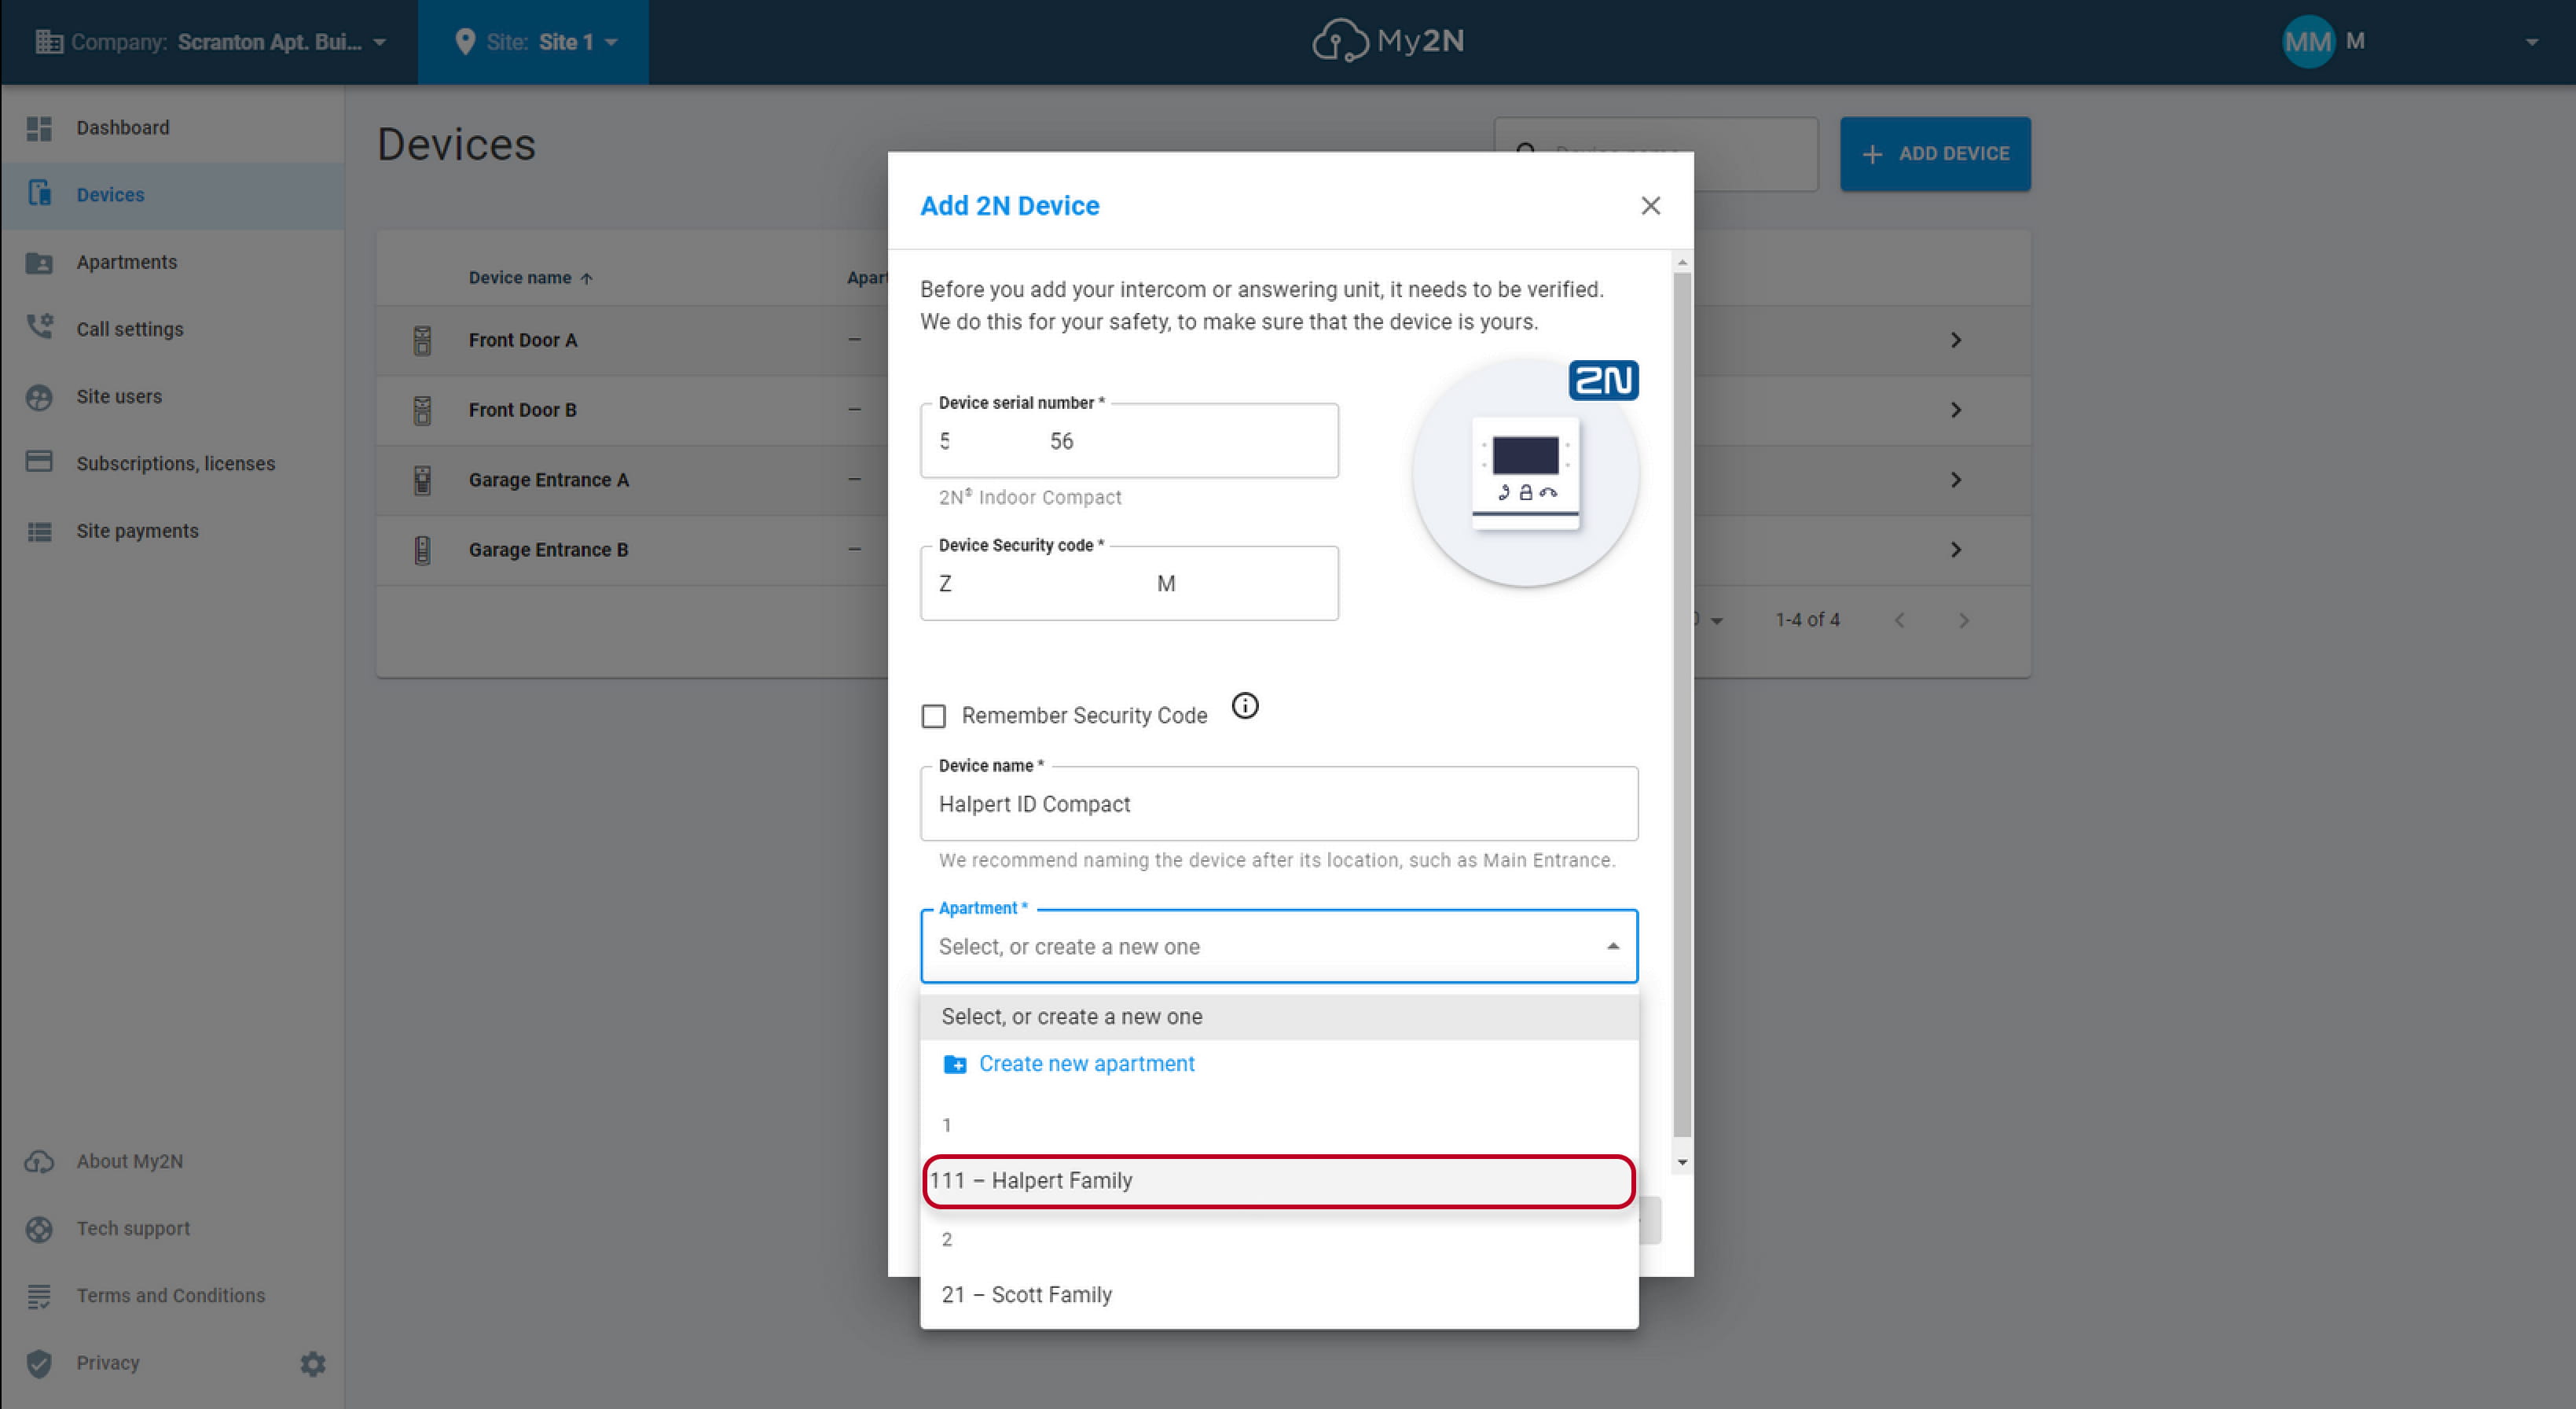The width and height of the screenshot is (2576, 1409).
Task: Enable Remember Security Code checkbox
Action: [x=933, y=716]
